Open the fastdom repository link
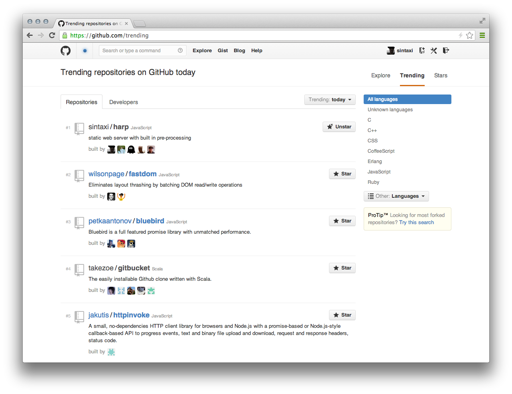This screenshot has height=394, width=512. [x=142, y=174]
